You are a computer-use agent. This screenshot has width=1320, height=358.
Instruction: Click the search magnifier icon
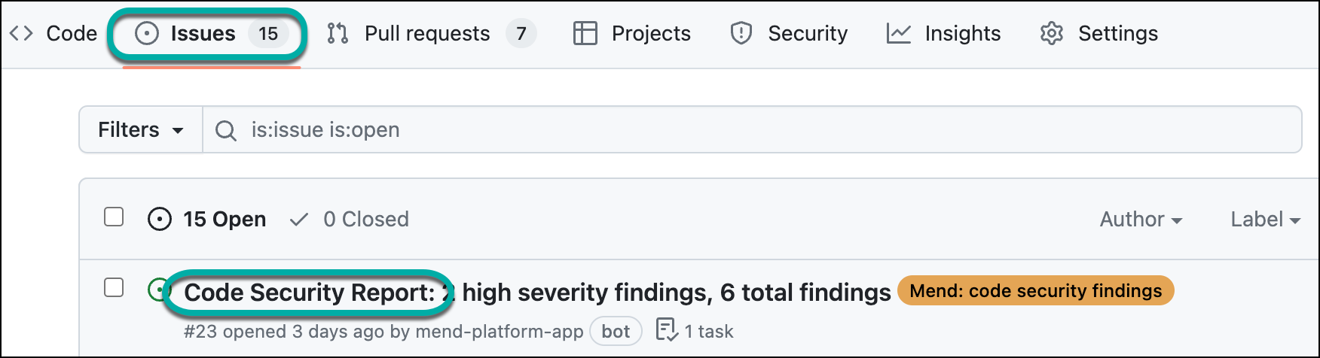tap(225, 130)
